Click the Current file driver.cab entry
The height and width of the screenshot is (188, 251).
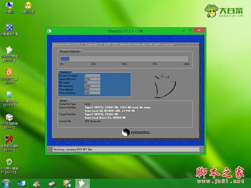pyautogui.click(x=92, y=121)
